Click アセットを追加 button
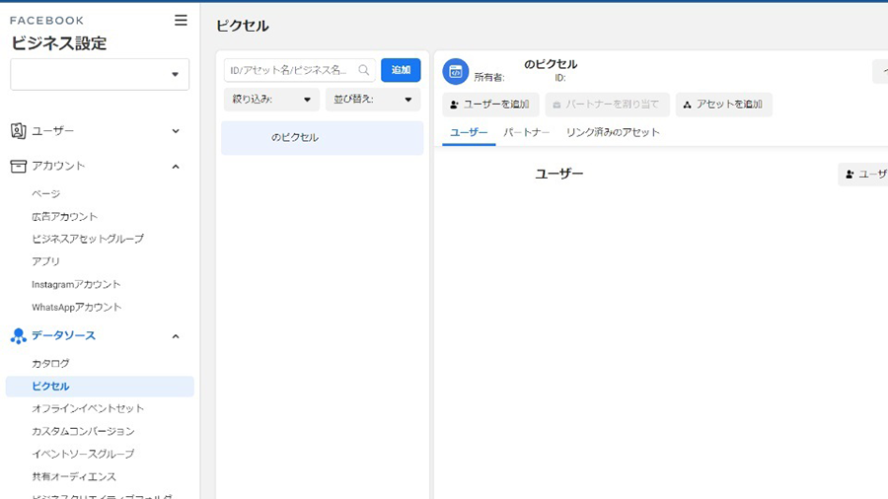888x499 pixels. point(724,105)
